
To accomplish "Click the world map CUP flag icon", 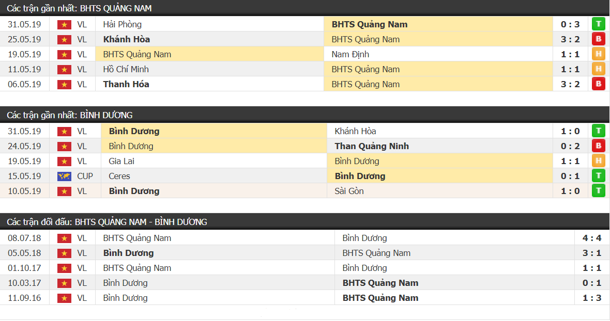I will (x=64, y=176).
